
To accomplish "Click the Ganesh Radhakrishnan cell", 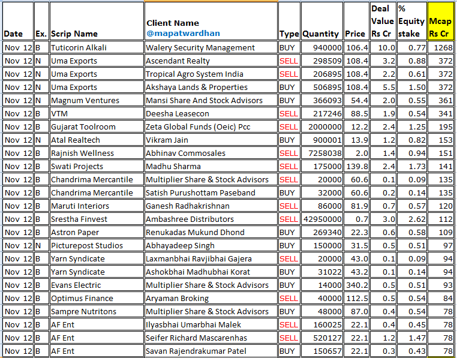I will tap(211, 206).
